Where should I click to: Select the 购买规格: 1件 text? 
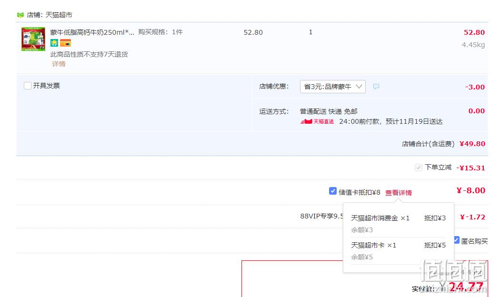tap(160, 32)
